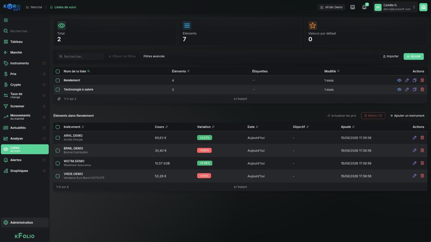Collapse the sidebar with hamburger icon

tap(6, 20)
